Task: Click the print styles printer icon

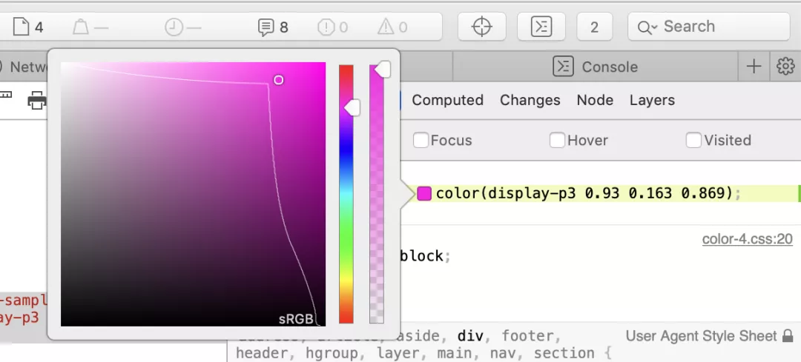Action: point(37,100)
